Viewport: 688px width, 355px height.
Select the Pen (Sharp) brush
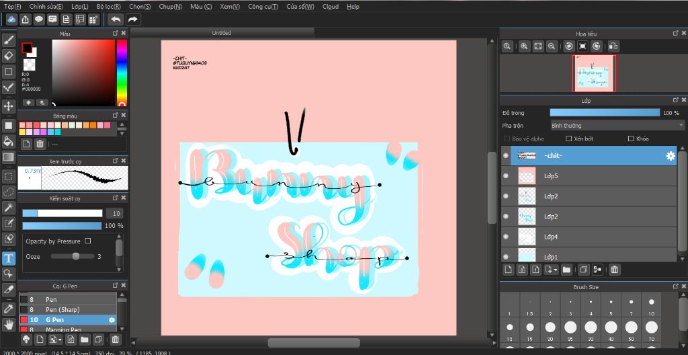point(68,309)
